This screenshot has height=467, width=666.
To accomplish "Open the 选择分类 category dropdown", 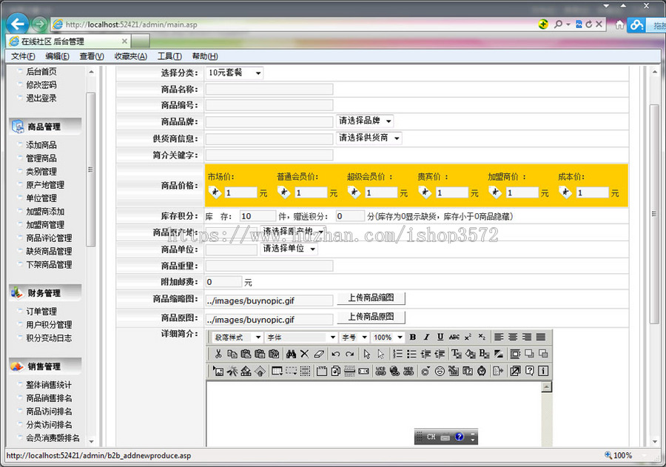I will [235, 73].
